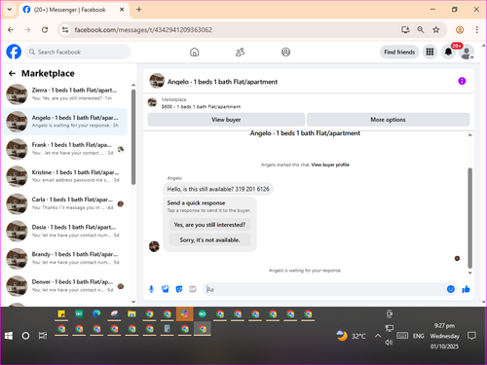Send 'Yes, are you still interested?' quick response
This screenshot has width=487, height=365.
[x=209, y=225]
